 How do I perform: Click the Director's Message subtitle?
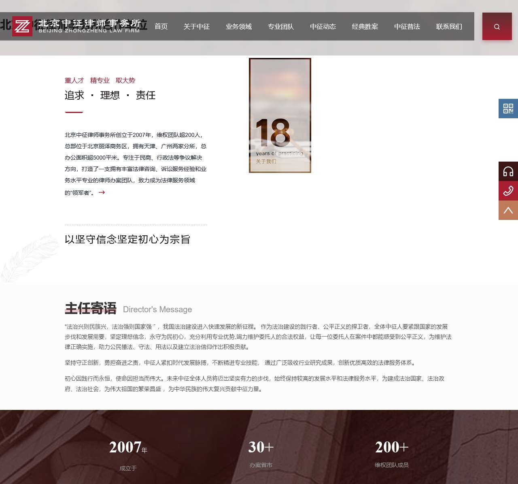(x=157, y=309)
